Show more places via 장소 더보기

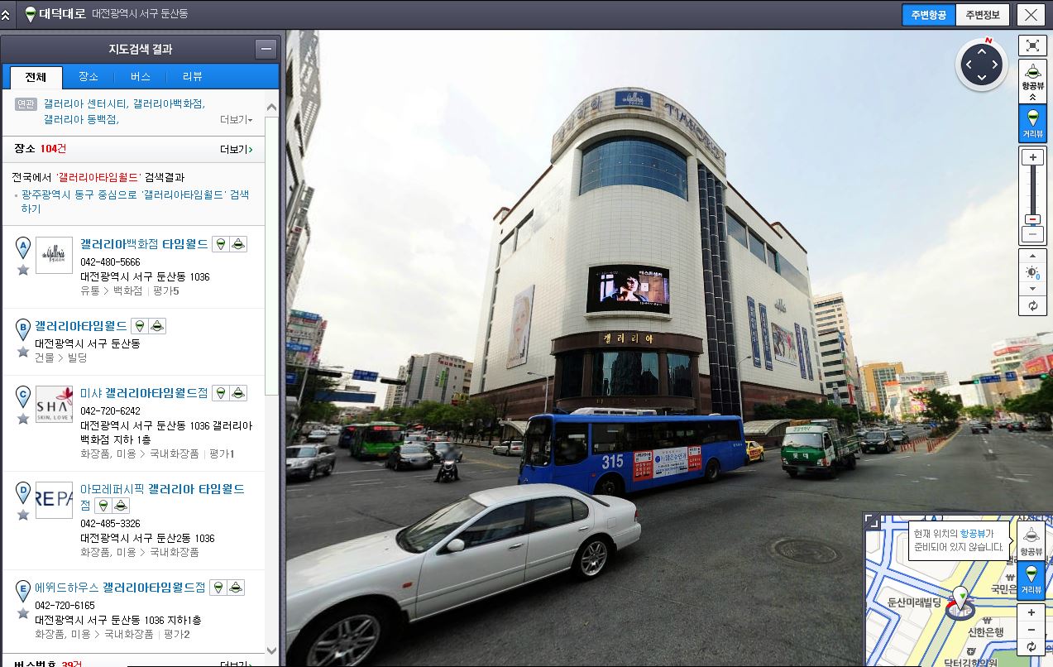point(237,150)
